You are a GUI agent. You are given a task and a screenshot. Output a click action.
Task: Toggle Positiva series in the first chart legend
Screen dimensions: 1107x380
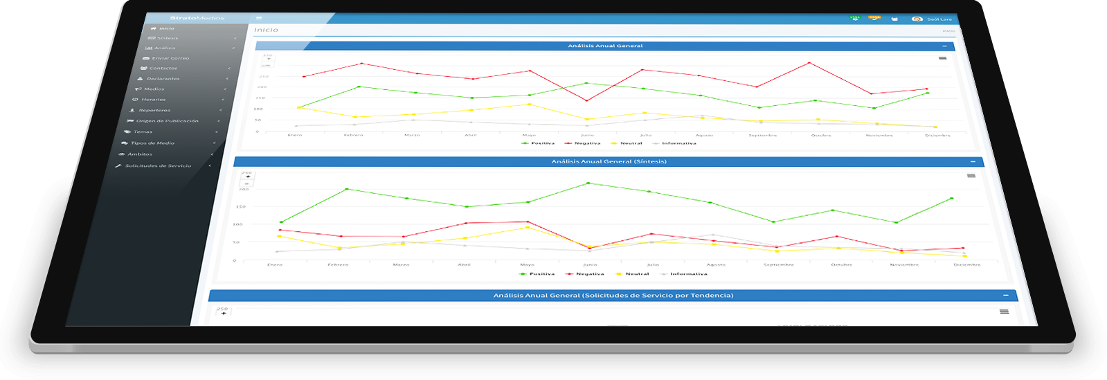pos(538,143)
